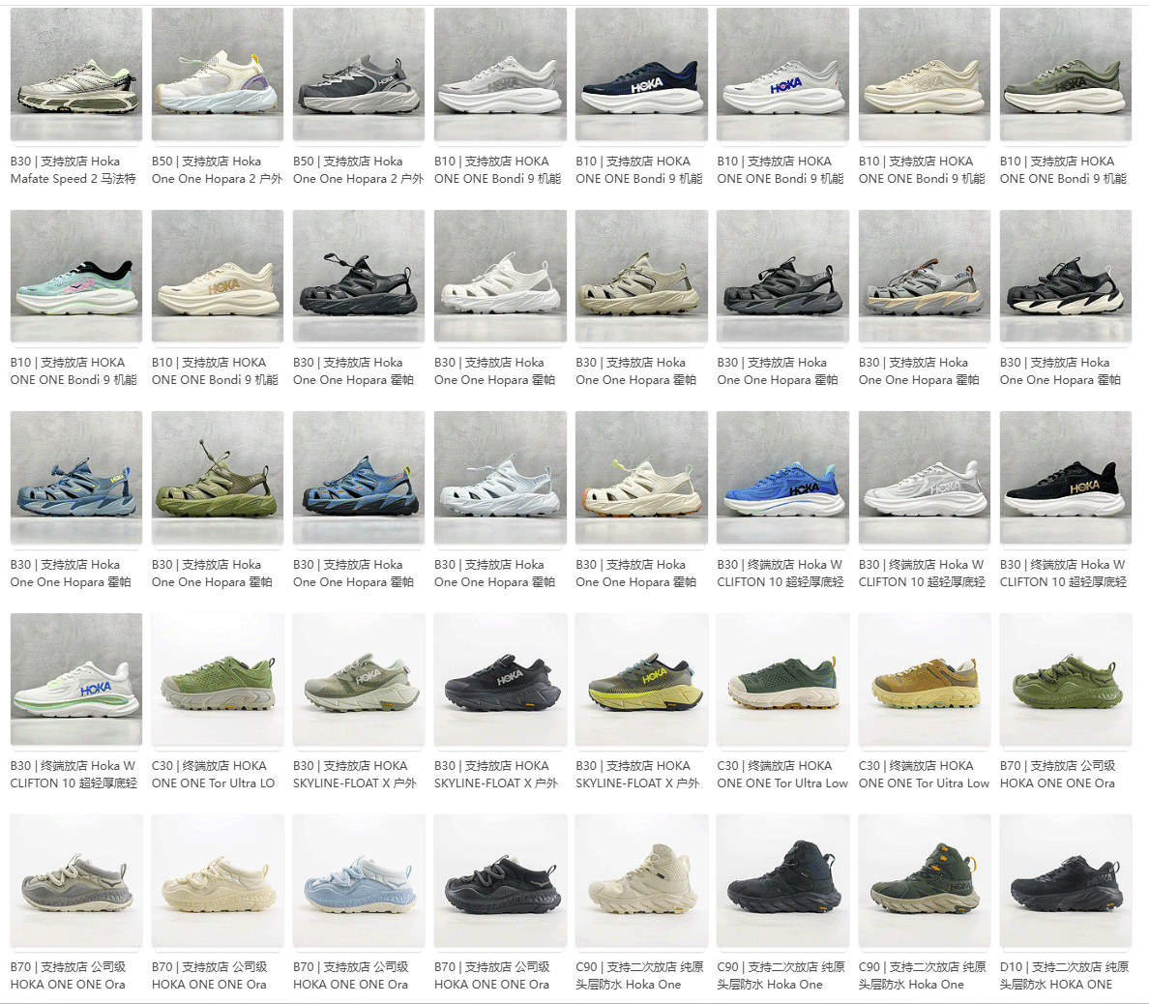Open white Clifton 10 with green stripe sole
The image size is (1149, 1004).
pos(76,679)
